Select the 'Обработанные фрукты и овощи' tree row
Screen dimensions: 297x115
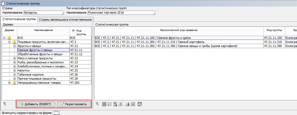40,54
